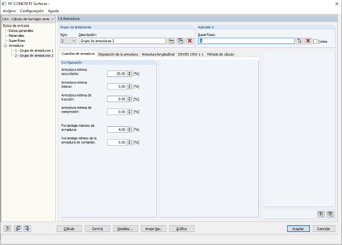342x245 pixels.
Task: Open the help icon at bottom left
Action: pos(7,228)
